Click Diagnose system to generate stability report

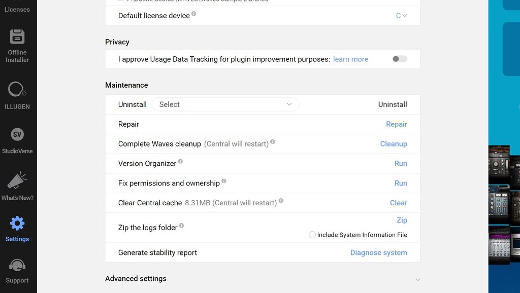click(x=378, y=252)
